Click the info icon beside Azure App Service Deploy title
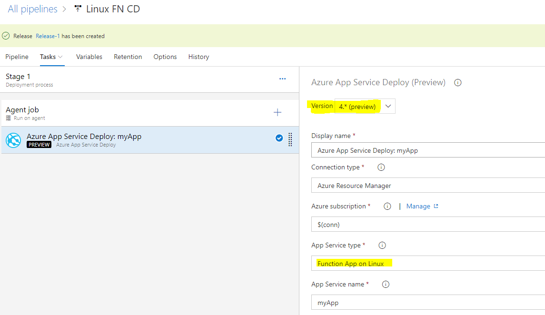Screen dimensions: 545x315 [457, 82]
